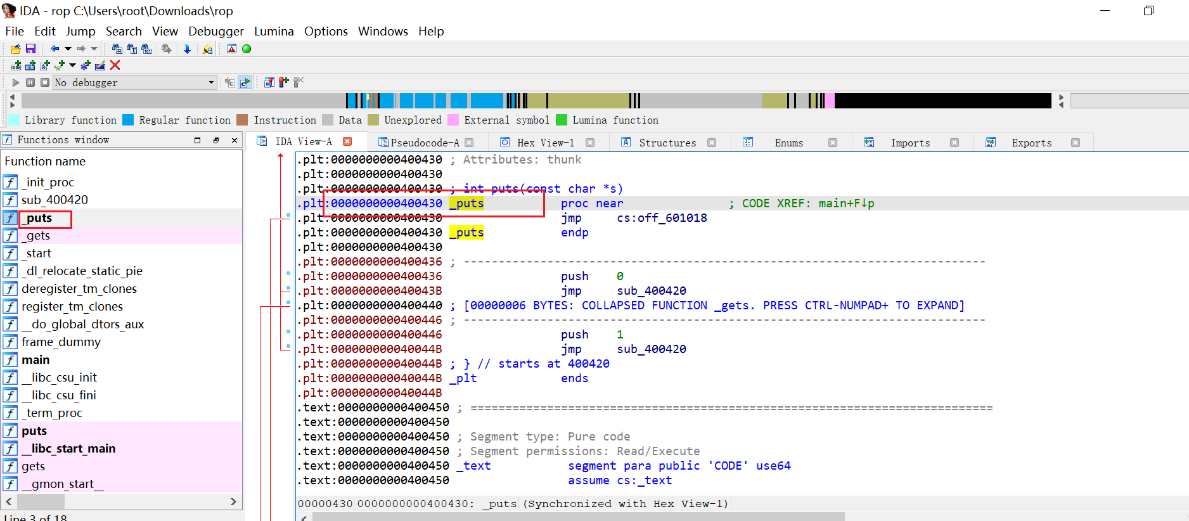This screenshot has width=1189, height=521.
Task: Open the Debugger menu
Action: pyautogui.click(x=216, y=31)
